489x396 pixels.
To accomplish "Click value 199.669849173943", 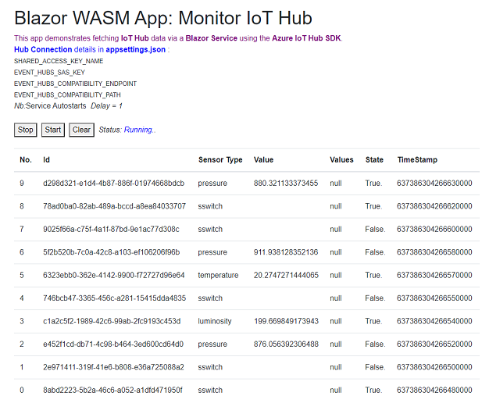I will [x=286, y=321].
